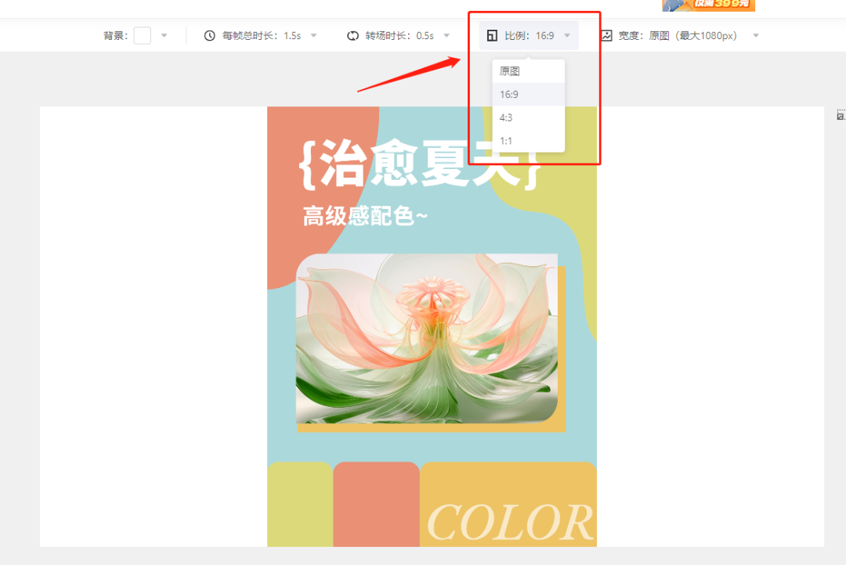Click the glass flower image in the canvas

click(427, 339)
